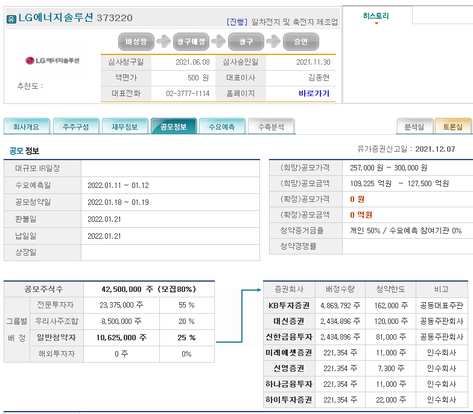This screenshot has width=473, height=414.
Task: Open the 토론실 tab
Action: 452,126
